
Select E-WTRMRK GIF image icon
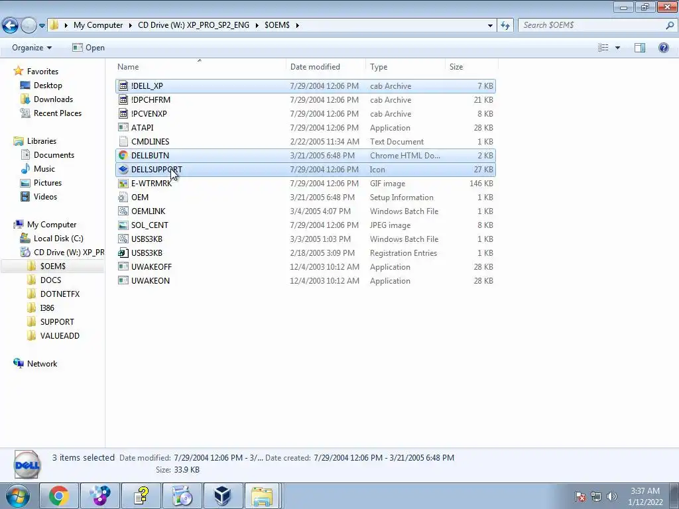pyautogui.click(x=123, y=184)
